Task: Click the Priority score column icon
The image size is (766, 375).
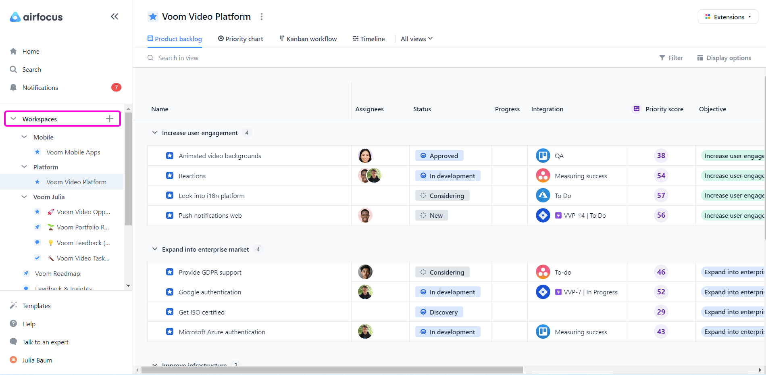Action: (x=636, y=109)
